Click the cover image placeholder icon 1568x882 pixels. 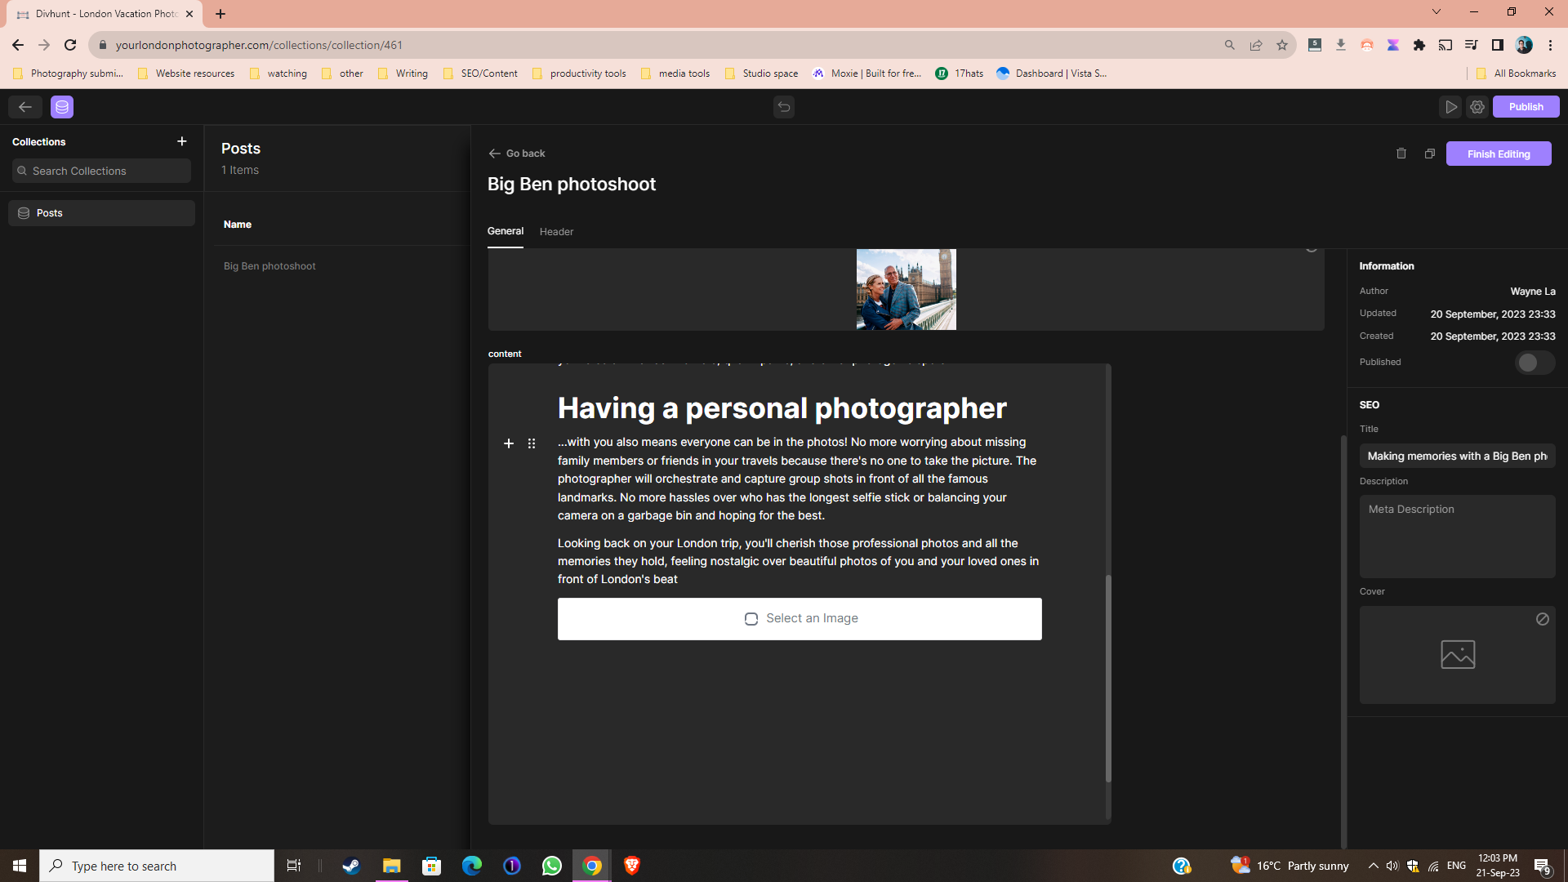pyautogui.click(x=1458, y=654)
